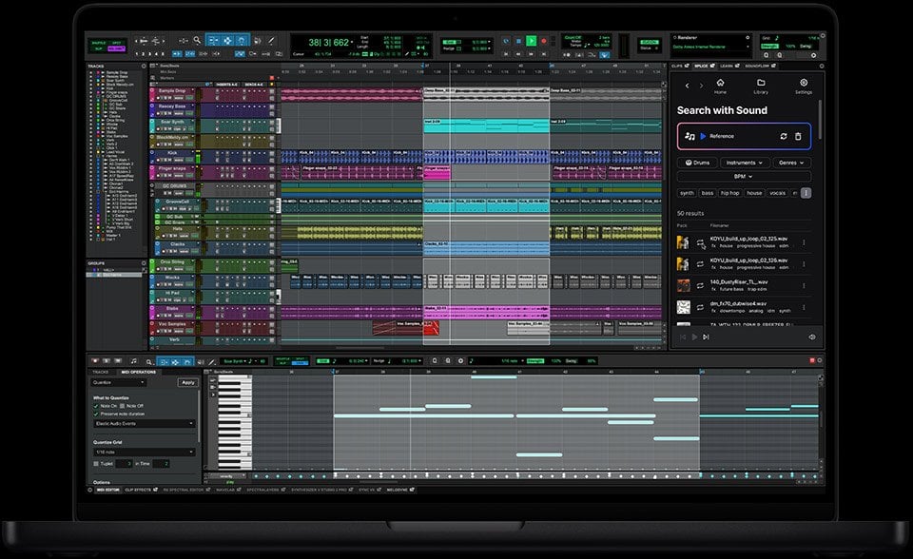Click the Stop transport button
The width and height of the screenshot is (913, 559).
[518, 41]
